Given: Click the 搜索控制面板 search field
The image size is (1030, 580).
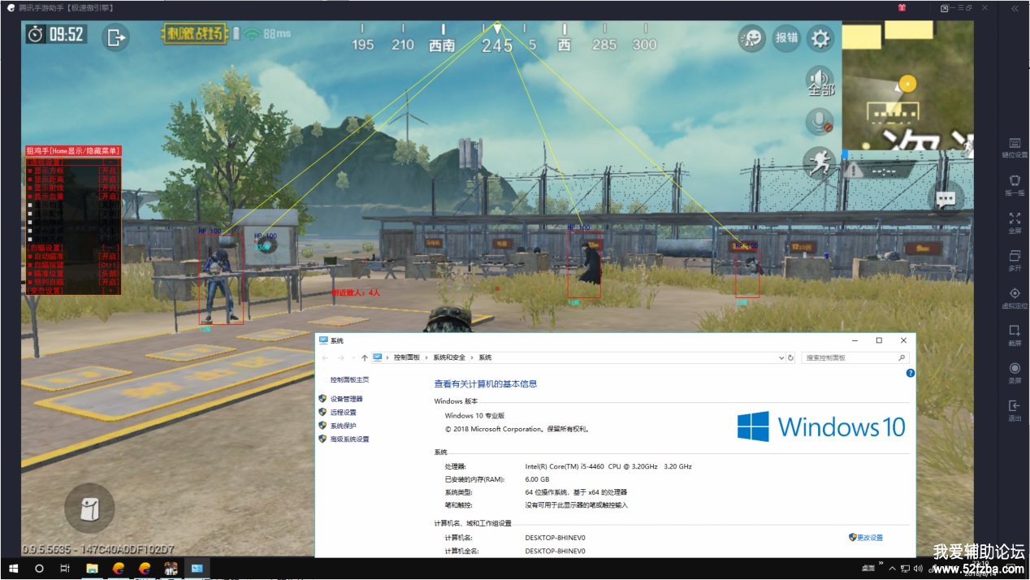Looking at the screenshot, I should point(855,357).
